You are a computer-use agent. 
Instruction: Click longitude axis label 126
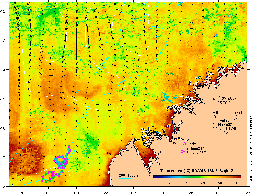point(218,193)
